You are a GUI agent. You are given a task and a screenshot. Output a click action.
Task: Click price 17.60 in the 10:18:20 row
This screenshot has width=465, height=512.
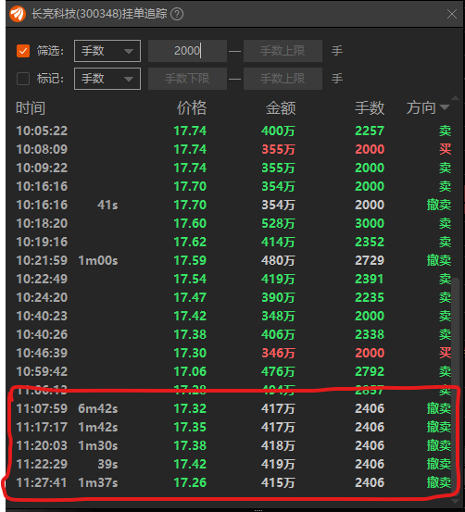click(x=190, y=224)
